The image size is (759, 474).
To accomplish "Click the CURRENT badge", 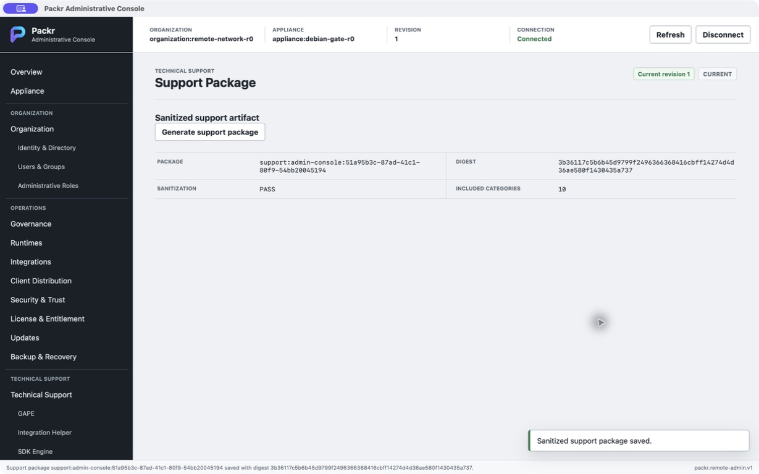I will [x=718, y=74].
